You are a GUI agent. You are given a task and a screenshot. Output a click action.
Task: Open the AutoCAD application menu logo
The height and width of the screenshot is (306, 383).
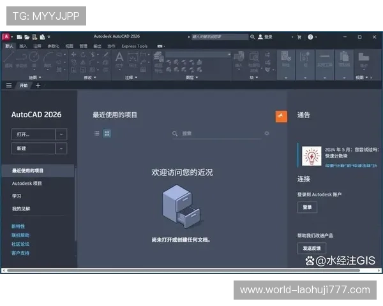pyautogui.click(x=6, y=37)
